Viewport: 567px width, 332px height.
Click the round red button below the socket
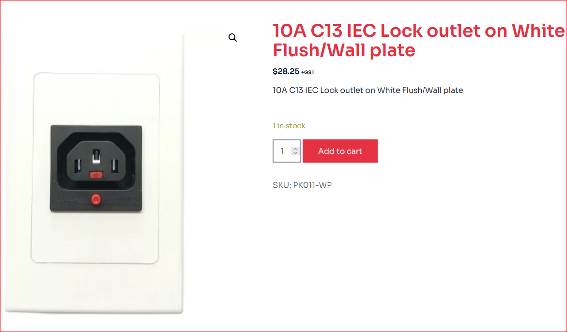click(x=96, y=198)
